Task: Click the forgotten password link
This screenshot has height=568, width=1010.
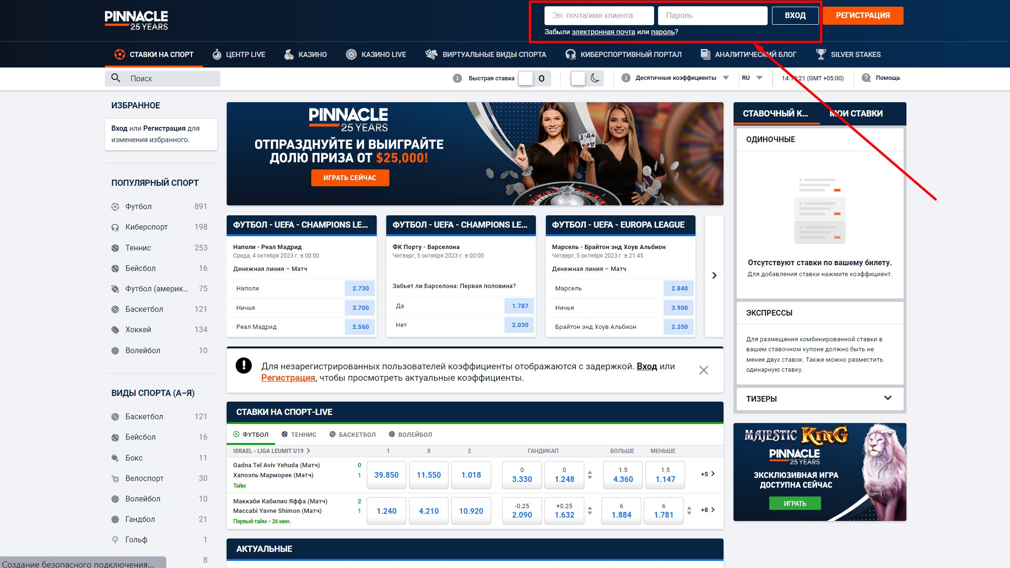Action: point(662,32)
